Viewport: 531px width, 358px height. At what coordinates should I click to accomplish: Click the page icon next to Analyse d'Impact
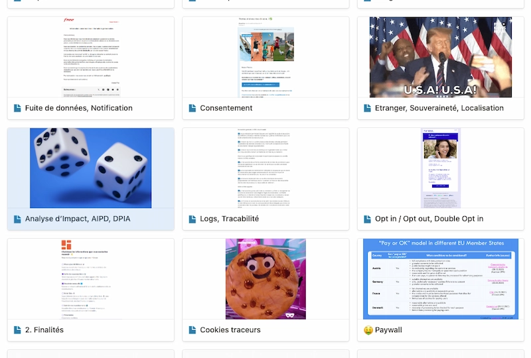click(x=17, y=219)
